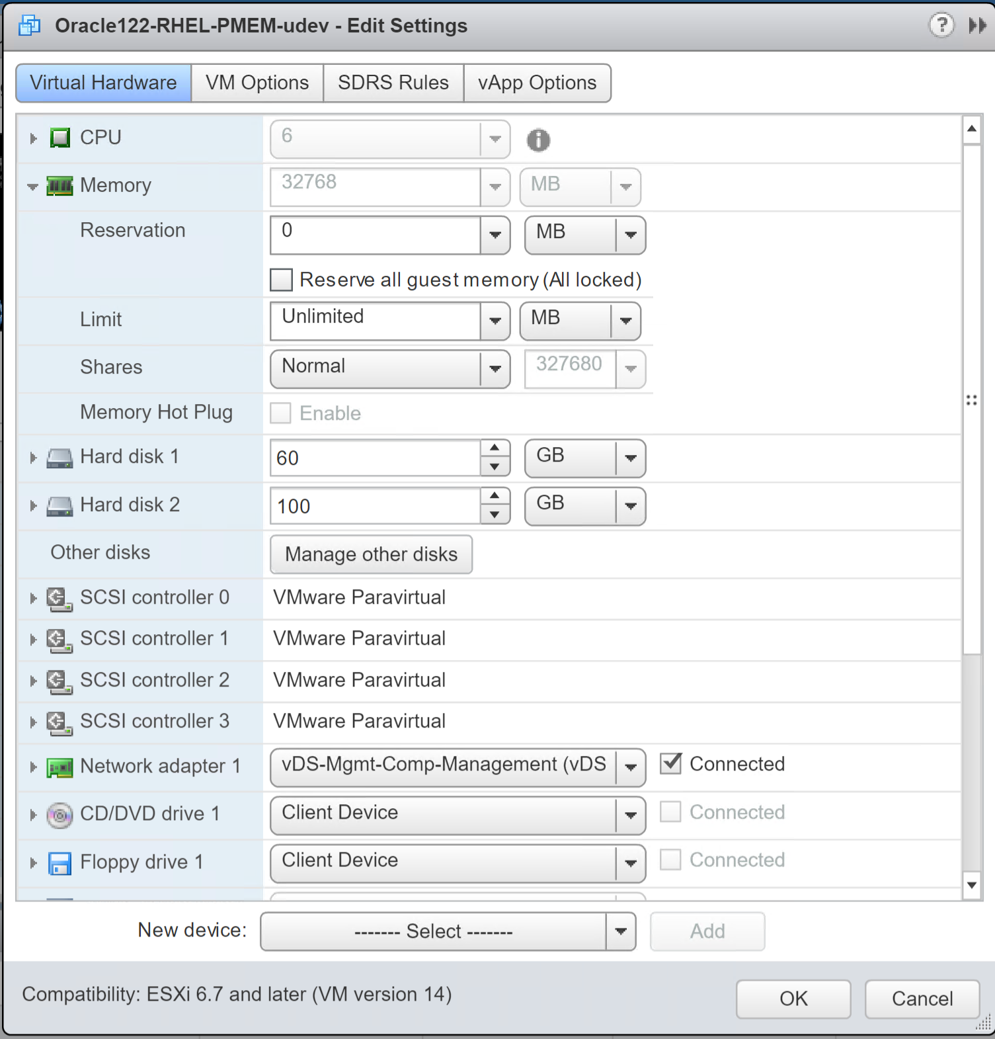Screen dimensions: 995x1039
Task: Increase Hard disk 1 size with up arrow
Action: point(495,448)
